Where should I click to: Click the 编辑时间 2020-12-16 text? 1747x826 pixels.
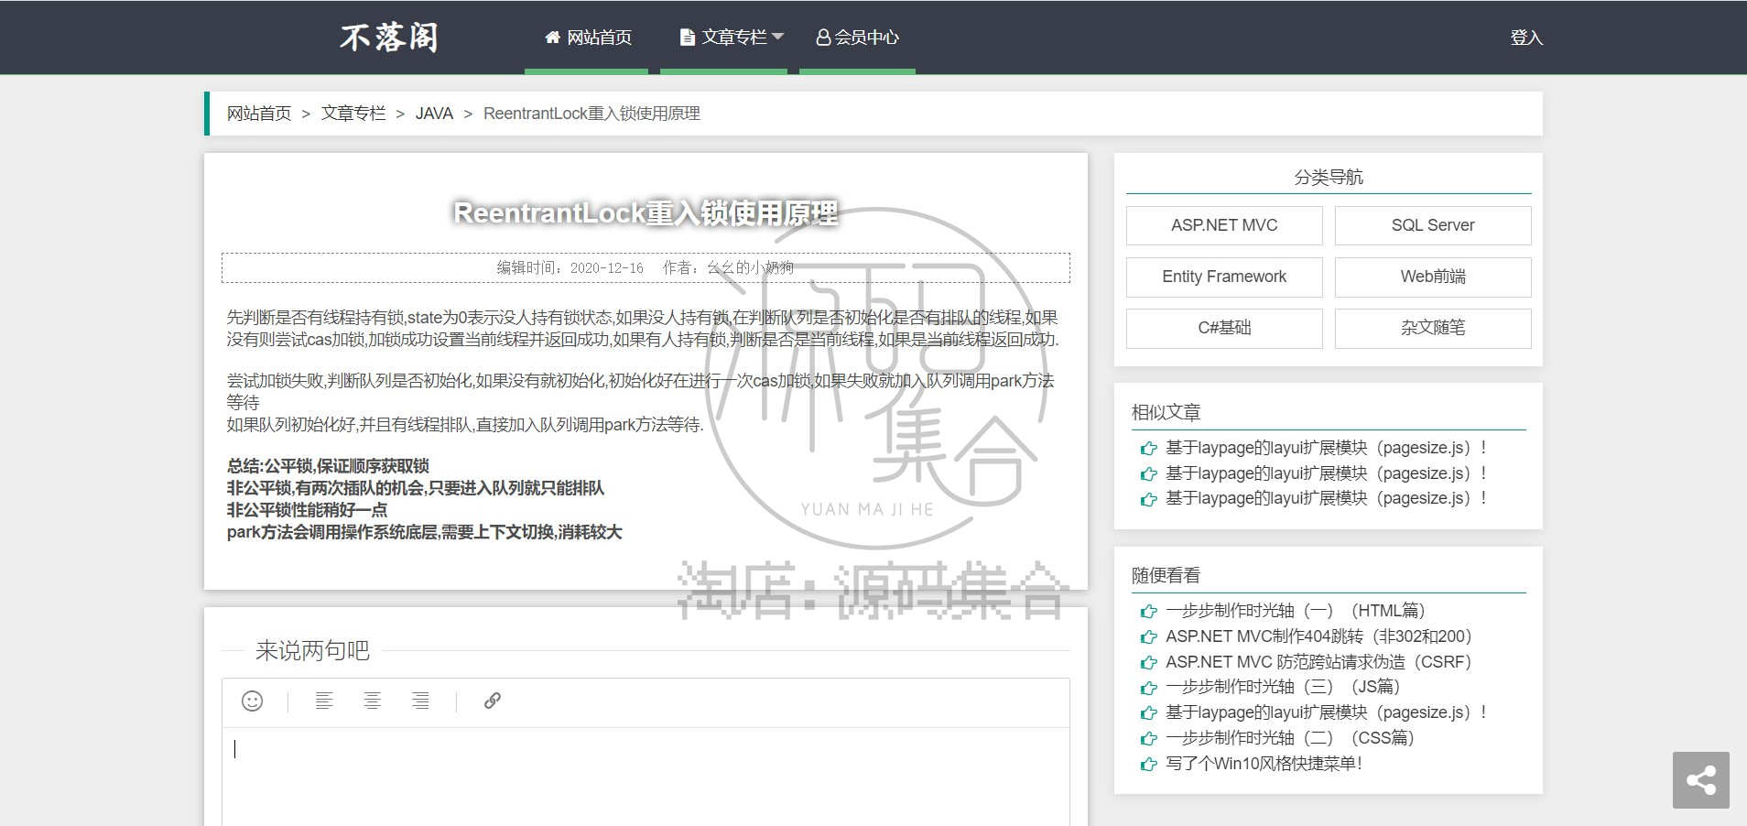point(570,267)
